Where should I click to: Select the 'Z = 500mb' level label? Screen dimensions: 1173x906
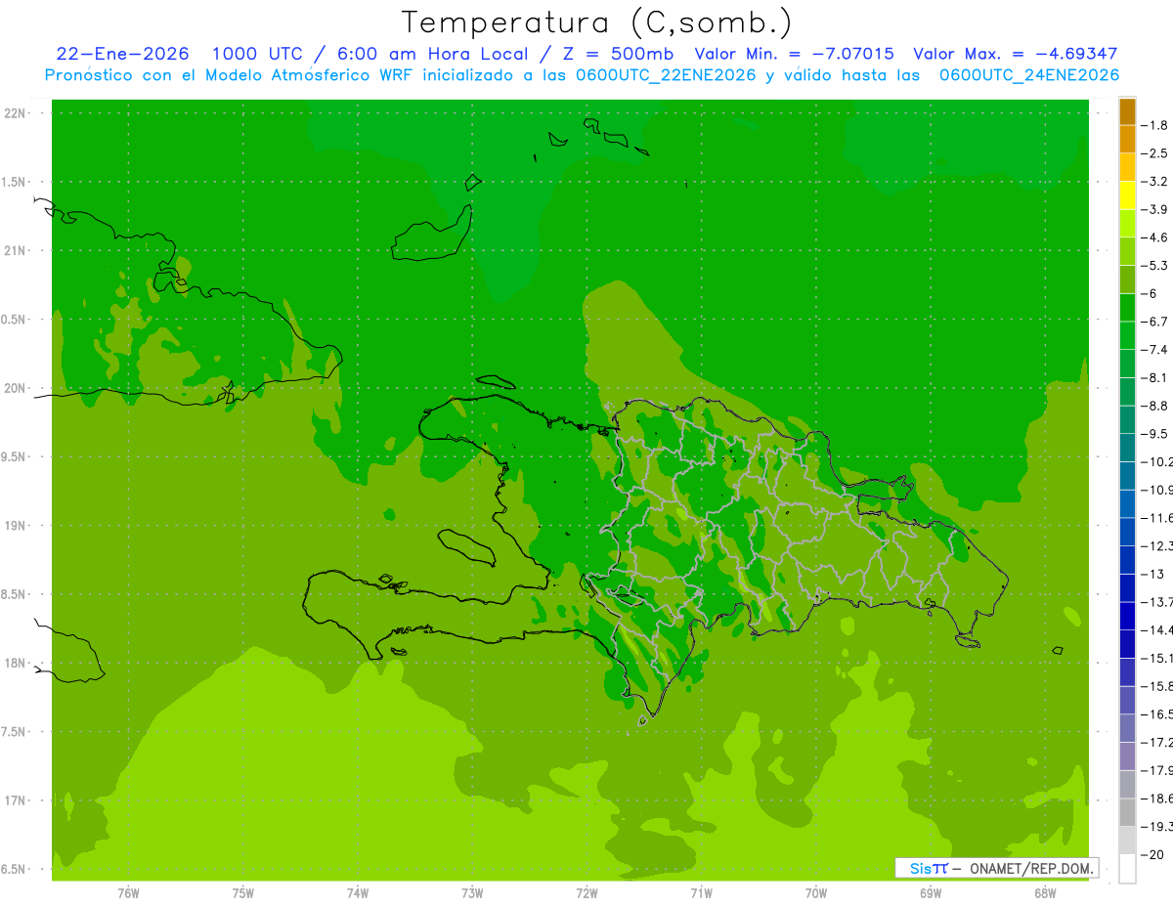pos(613,54)
